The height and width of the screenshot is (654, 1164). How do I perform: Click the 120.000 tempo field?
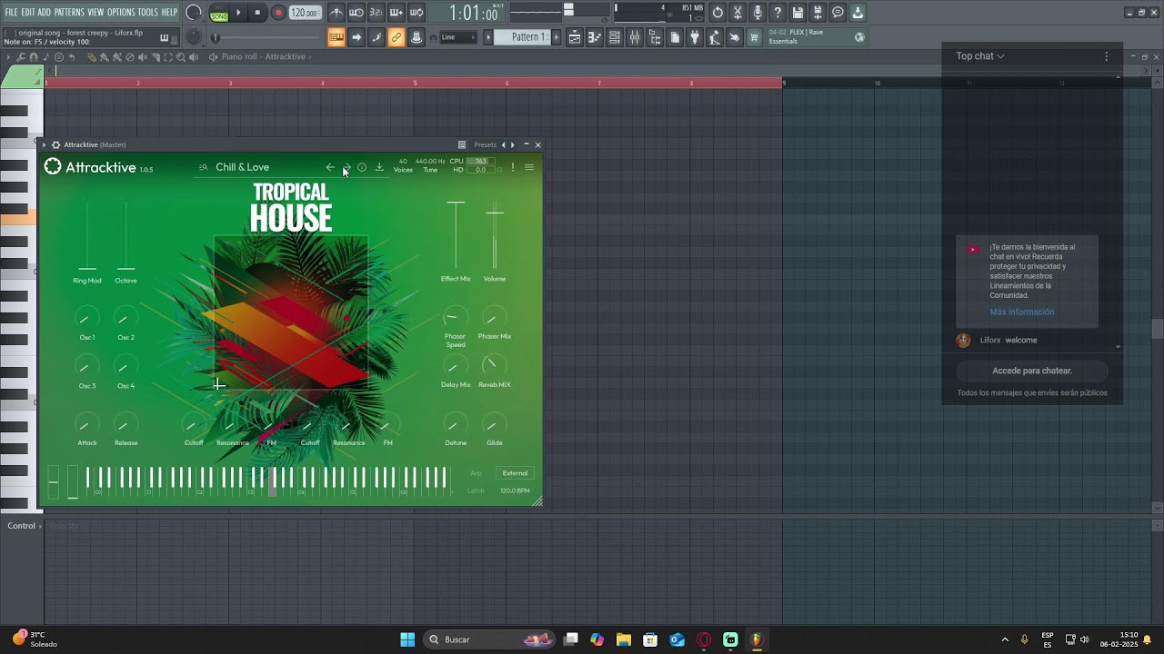305,13
